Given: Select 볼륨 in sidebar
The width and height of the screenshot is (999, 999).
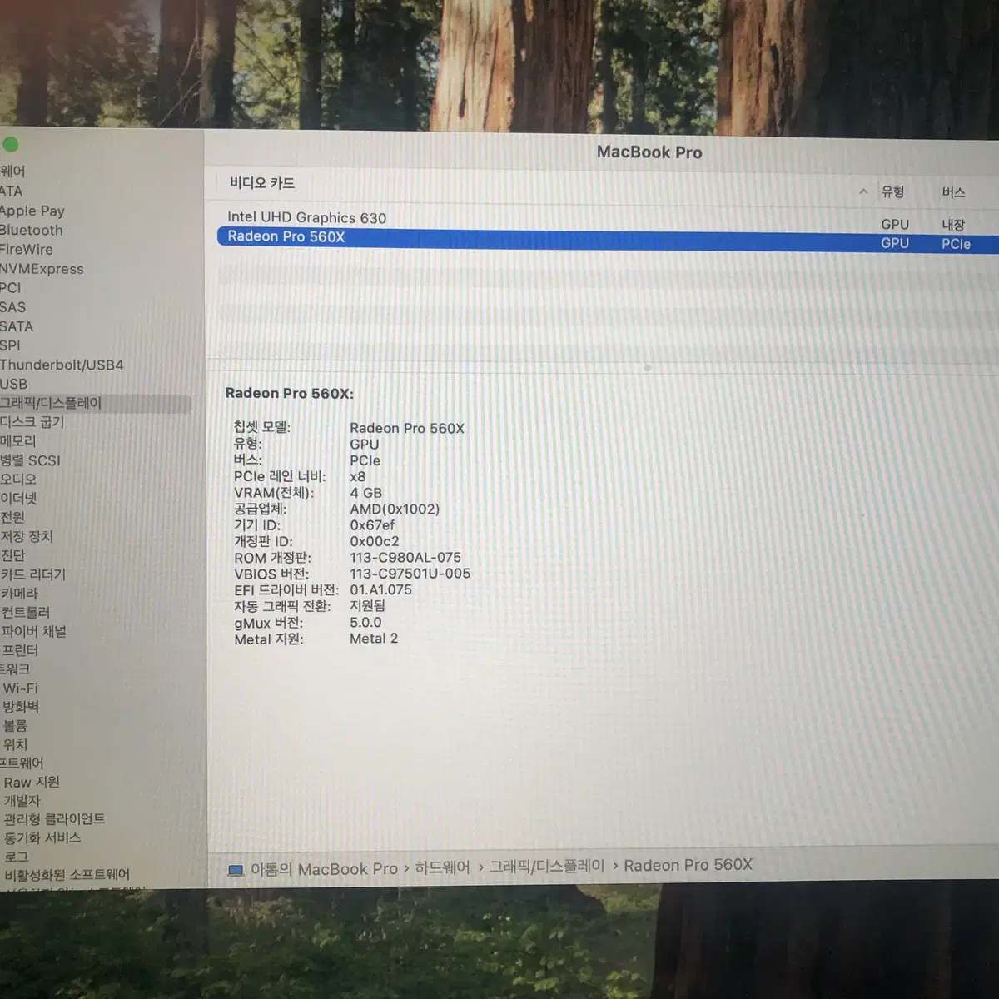Looking at the screenshot, I should coord(15,726).
